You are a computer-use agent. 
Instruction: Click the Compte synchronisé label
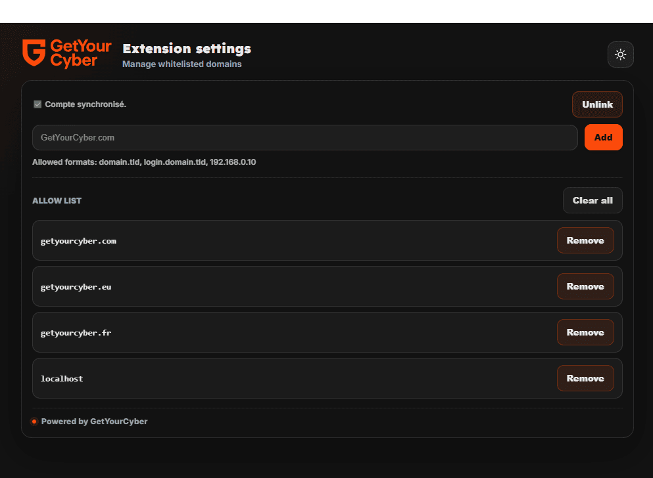[x=85, y=104]
